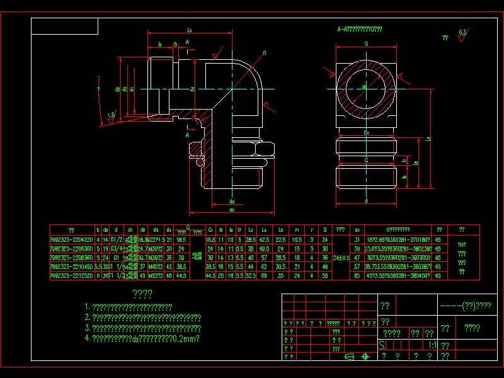Select the Ls dimension label above elbow
Image resolution: width=504 pixels, height=378 pixels.
click(x=190, y=30)
